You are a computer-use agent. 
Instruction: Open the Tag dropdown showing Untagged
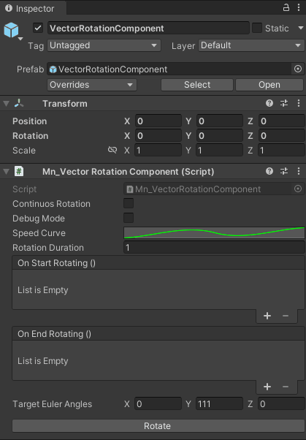coord(104,45)
